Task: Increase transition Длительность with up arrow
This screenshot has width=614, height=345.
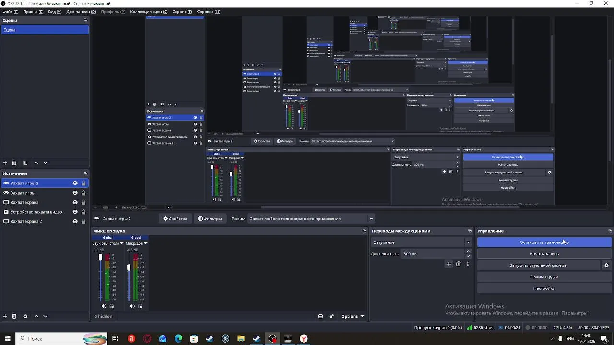Action: click(x=468, y=252)
